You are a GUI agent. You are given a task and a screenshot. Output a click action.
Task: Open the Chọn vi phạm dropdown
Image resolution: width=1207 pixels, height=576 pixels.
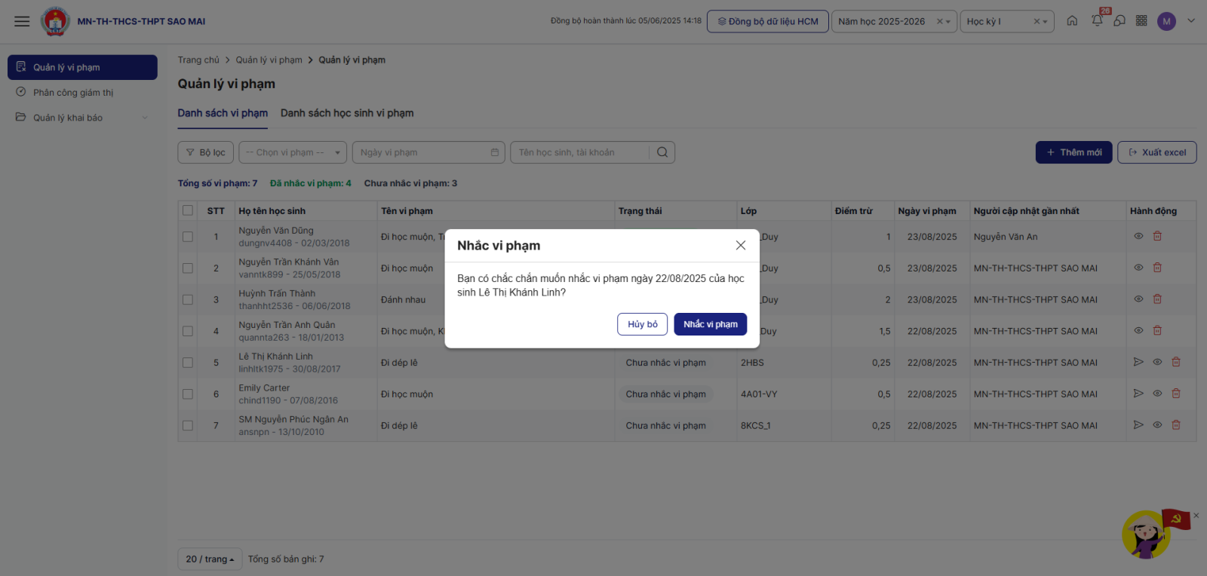click(293, 152)
